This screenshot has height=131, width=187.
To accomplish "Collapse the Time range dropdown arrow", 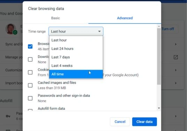I will [99, 32].
